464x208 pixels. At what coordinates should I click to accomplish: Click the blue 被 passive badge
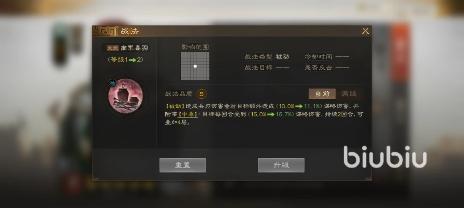(112, 83)
